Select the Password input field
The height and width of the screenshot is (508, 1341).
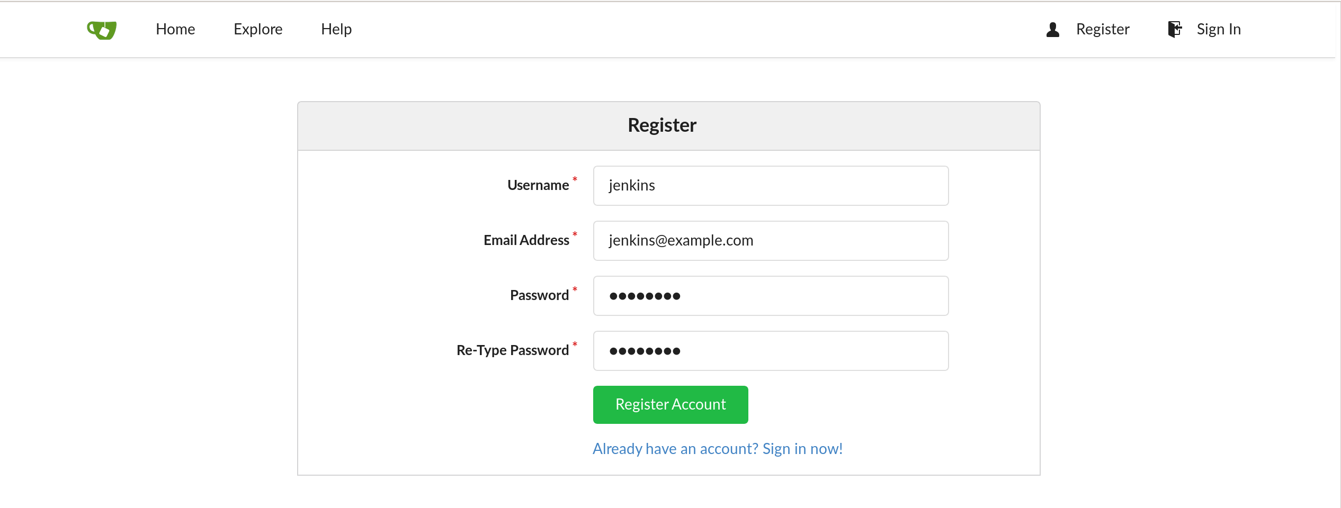point(771,296)
